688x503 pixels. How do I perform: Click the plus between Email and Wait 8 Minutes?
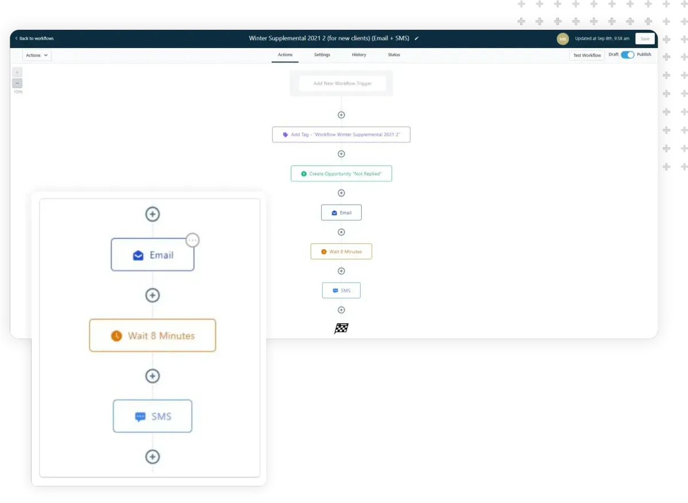coord(341,232)
